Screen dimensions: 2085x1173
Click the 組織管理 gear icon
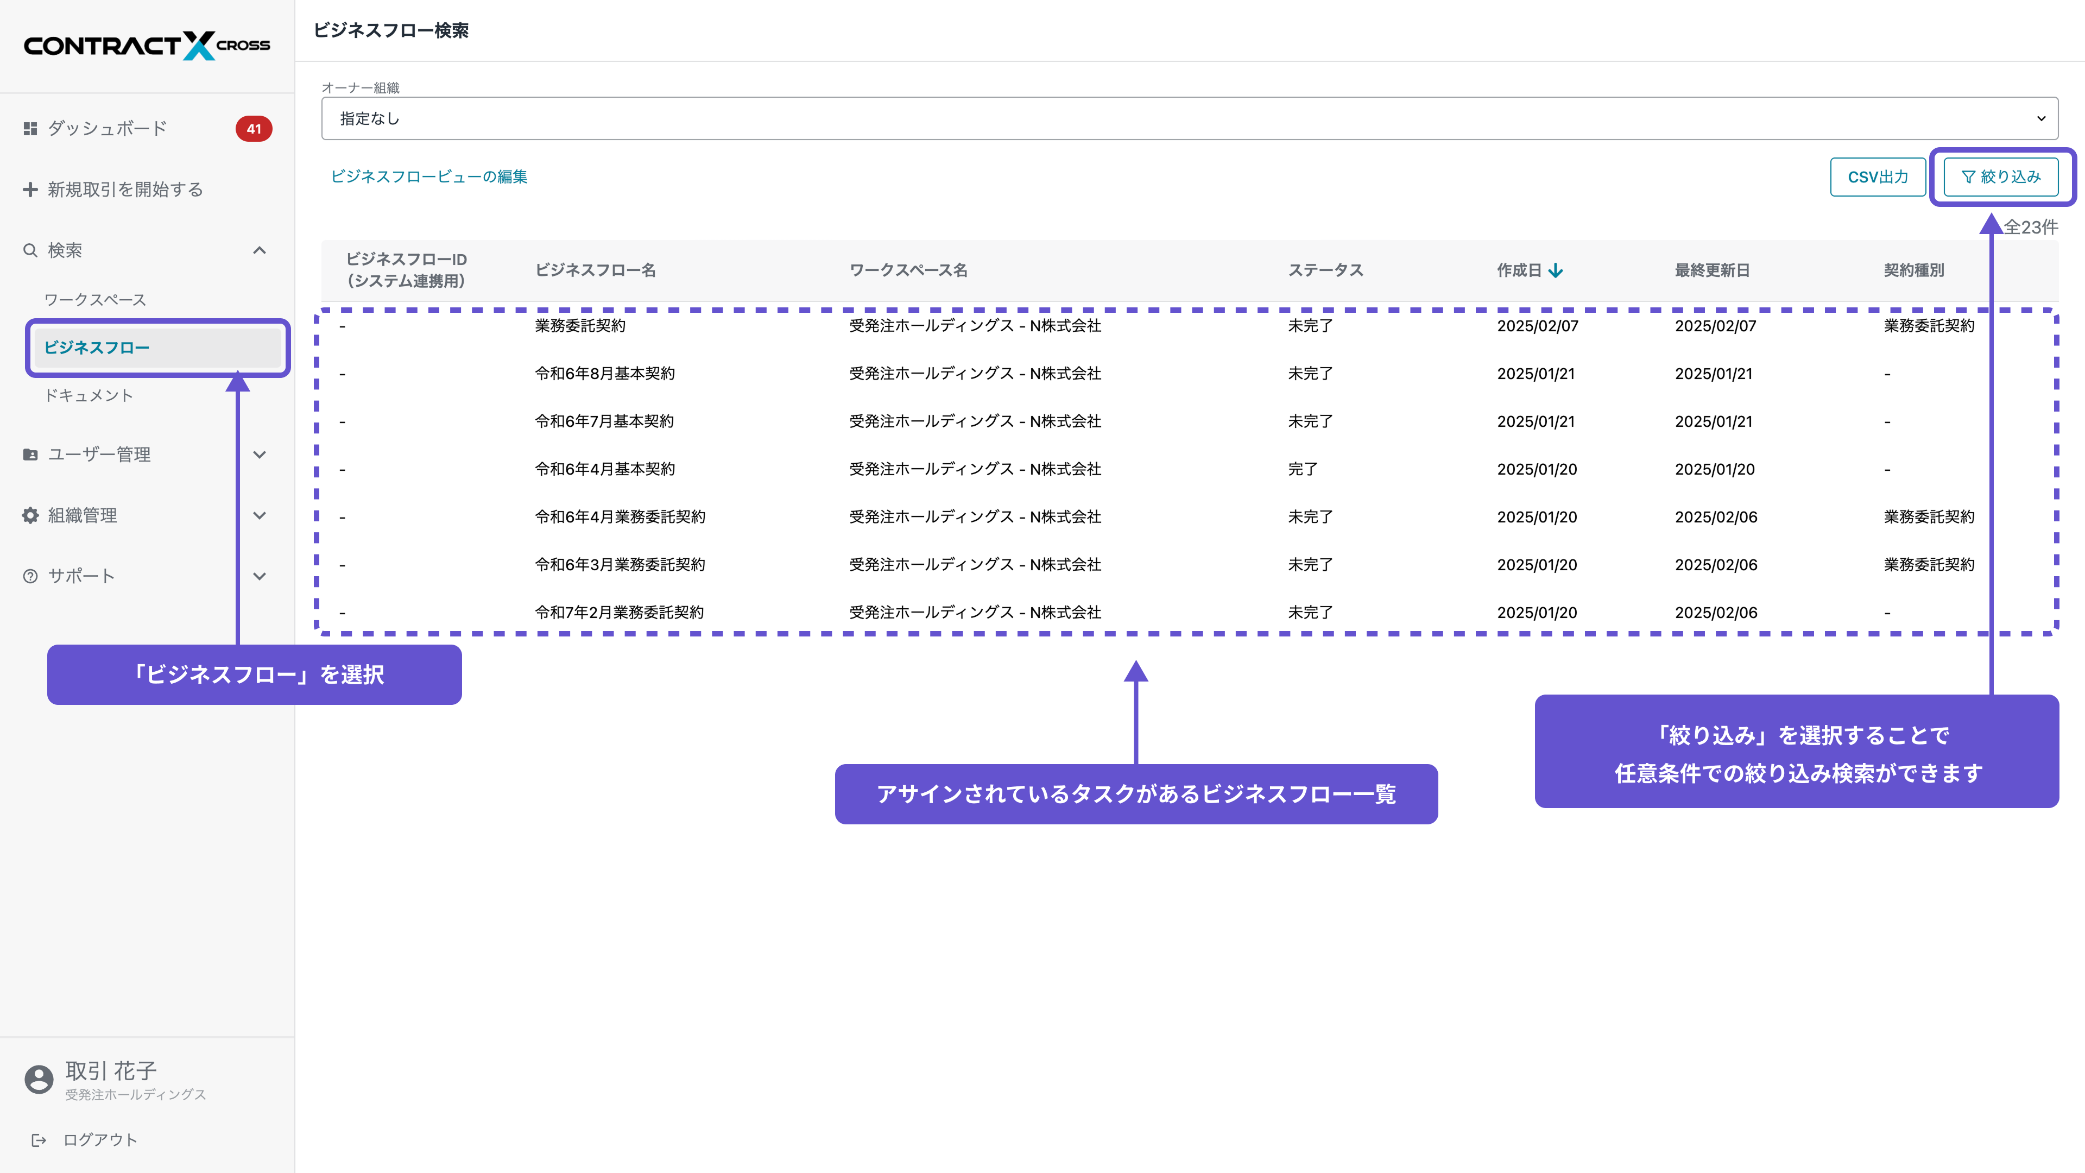(x=30, y=516)
